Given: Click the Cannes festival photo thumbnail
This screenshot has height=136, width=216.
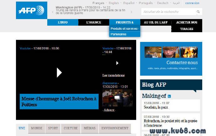Looking at the screenshot, I should point(153,52).
